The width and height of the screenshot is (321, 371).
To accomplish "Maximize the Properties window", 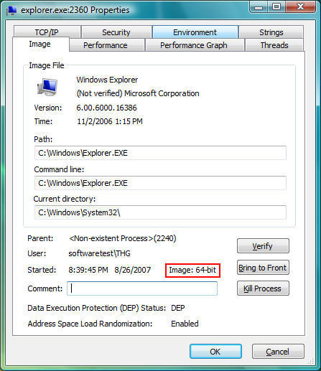I will [x=276, y=6].
